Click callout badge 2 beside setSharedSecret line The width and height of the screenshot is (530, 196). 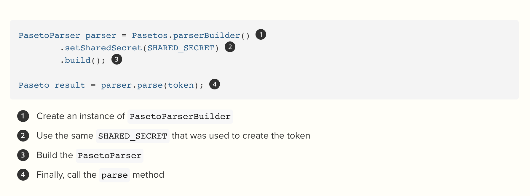pyautogui.click(x=230, y=47)
